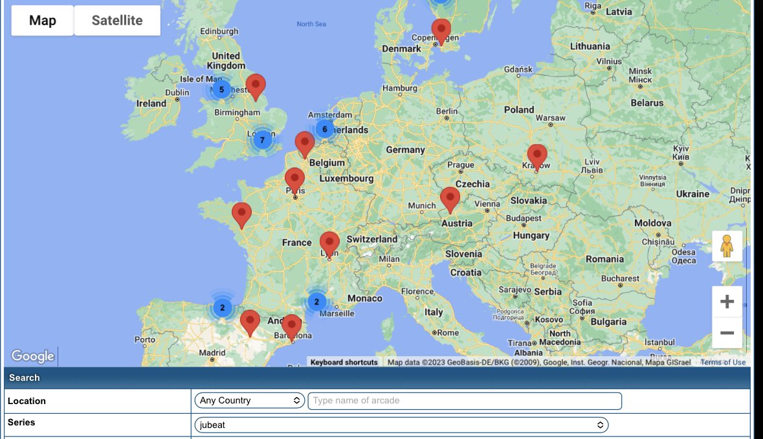Screen dimensions: 763x439
Task: Click the red map pin over Copenhagen
Action: (x=441, y=30)
